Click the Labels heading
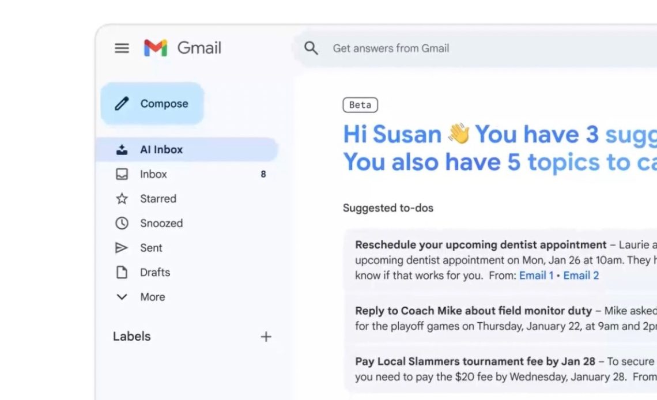Screen dimensions: 657x400 (x=131, y=337)
